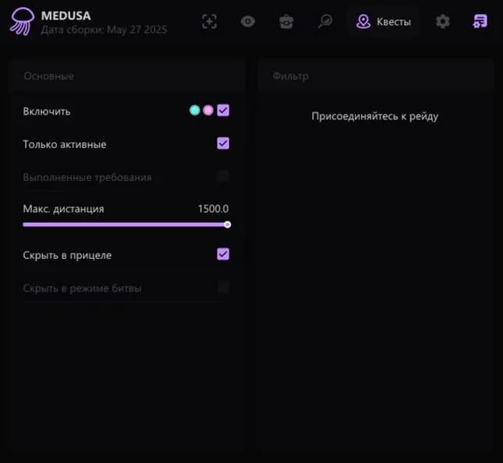The height and width of the screenshot is (463, 503).
Task: Toggle the Скрыть в прицеле checkbox
Action: click(223, 254)
